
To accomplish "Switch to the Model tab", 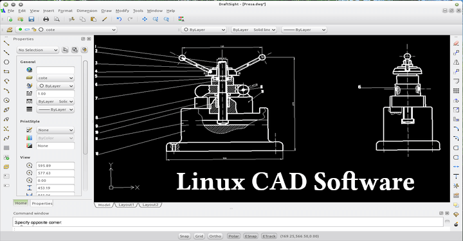I will pyautogui.click(x=104, y=205).
